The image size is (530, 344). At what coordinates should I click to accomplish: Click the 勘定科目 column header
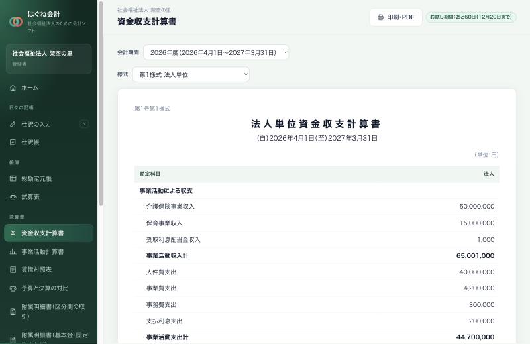(150, 174)
